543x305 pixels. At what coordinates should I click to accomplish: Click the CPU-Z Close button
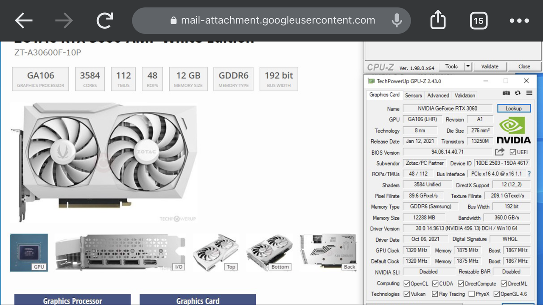pos(524,67)
